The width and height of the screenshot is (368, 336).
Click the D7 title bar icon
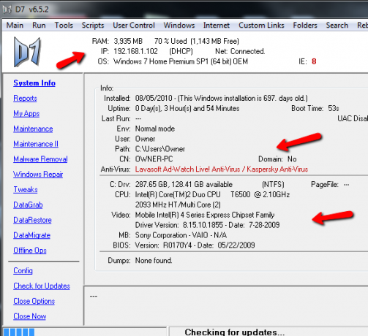pyautogui.click(x=7, y=9)
